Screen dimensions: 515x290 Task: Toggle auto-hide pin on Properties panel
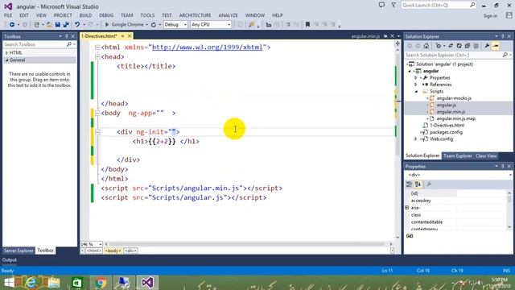coord(502,167)
